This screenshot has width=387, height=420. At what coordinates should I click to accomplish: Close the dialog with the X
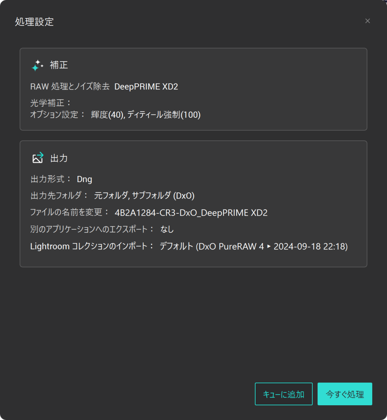coord(367,21)
